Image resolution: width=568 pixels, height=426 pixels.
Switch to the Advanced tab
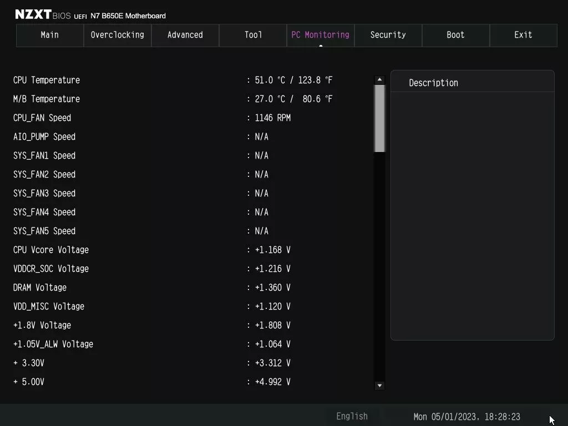tap(185, 35)
